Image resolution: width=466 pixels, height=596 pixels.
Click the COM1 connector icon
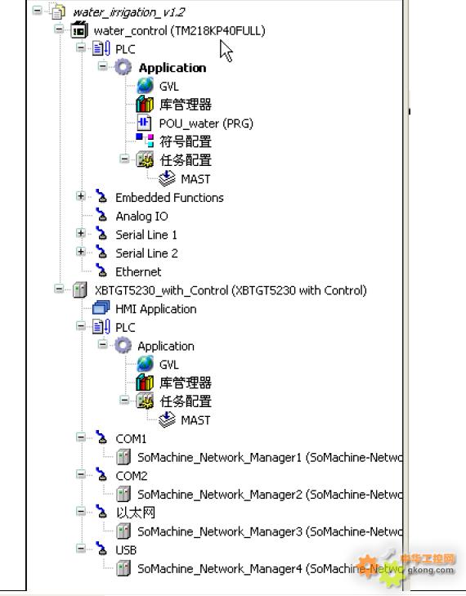(x=101, y=438)
